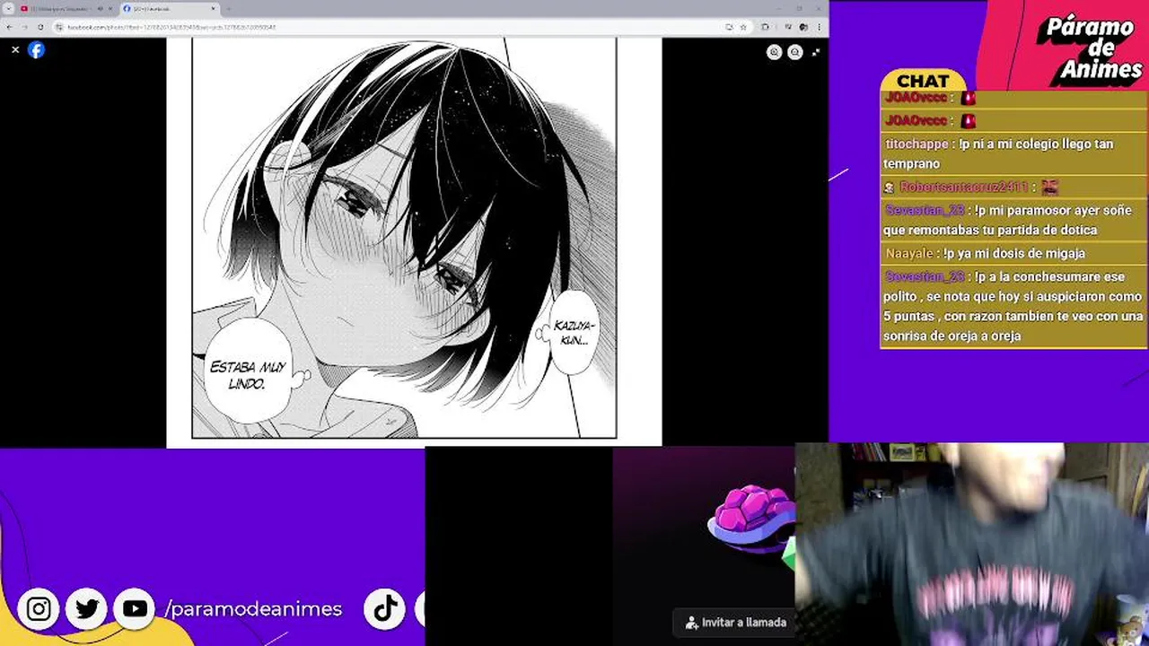Image resolution: width=1149 pixels, height=646 pixels.
Task: Close the Facebook browser tab
Action: 214,8
